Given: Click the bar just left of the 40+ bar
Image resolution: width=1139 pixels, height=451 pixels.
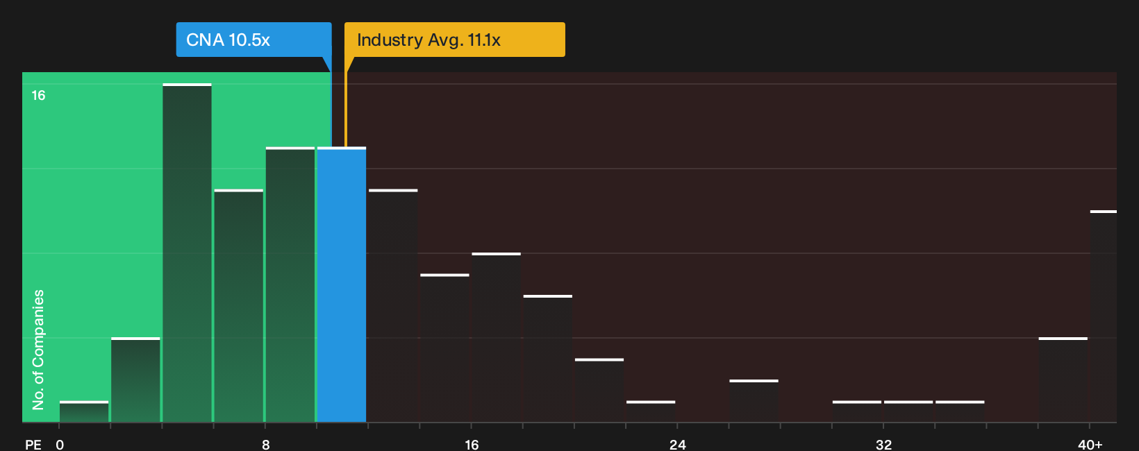Looking at the screenshot, I should coord(1063,380).
